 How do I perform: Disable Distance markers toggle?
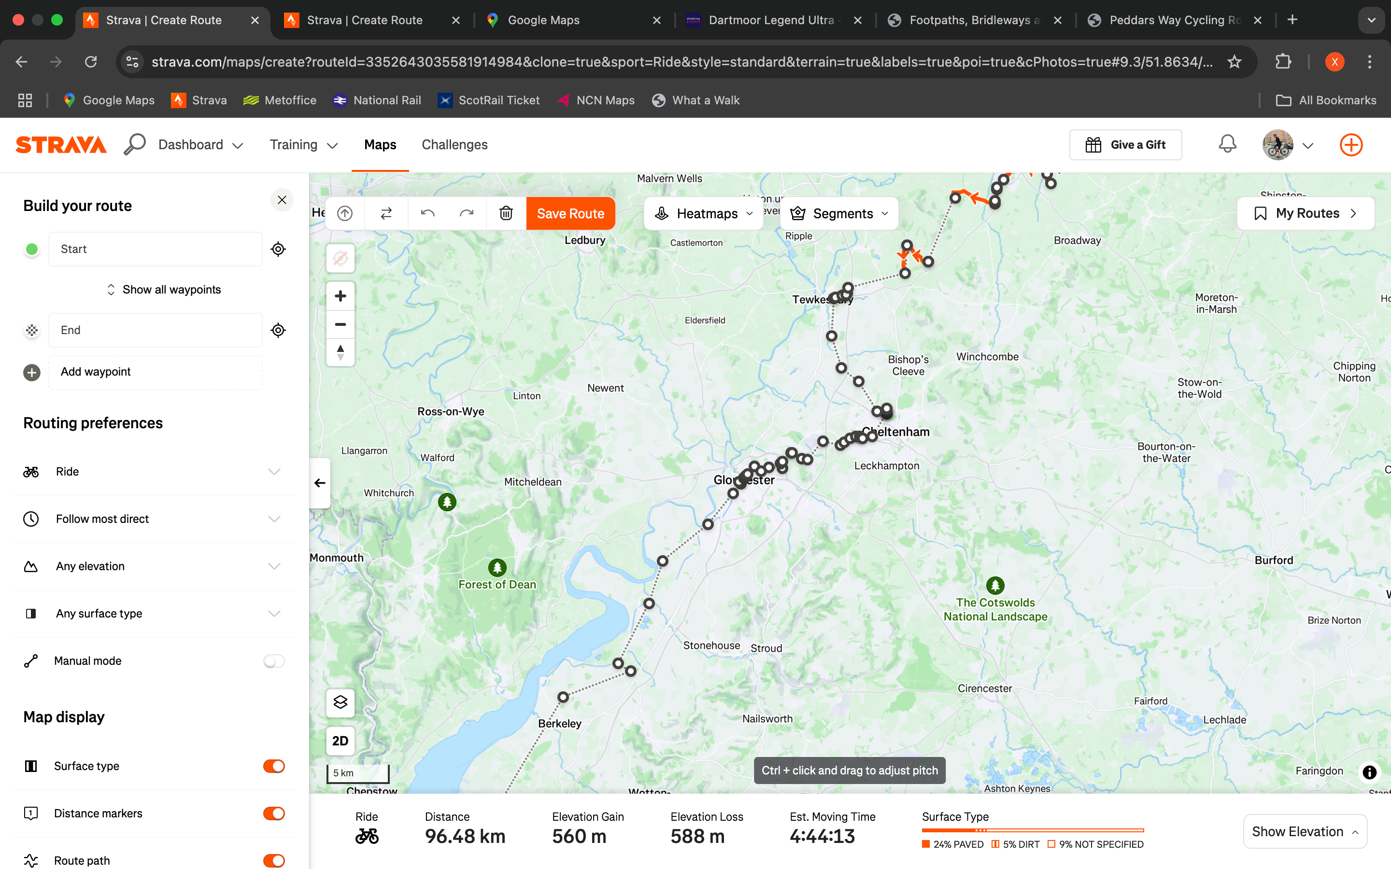(273, 813)
